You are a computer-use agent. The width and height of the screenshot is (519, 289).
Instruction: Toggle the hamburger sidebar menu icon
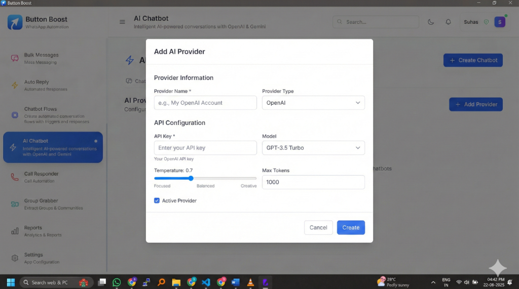coord(122,22)
